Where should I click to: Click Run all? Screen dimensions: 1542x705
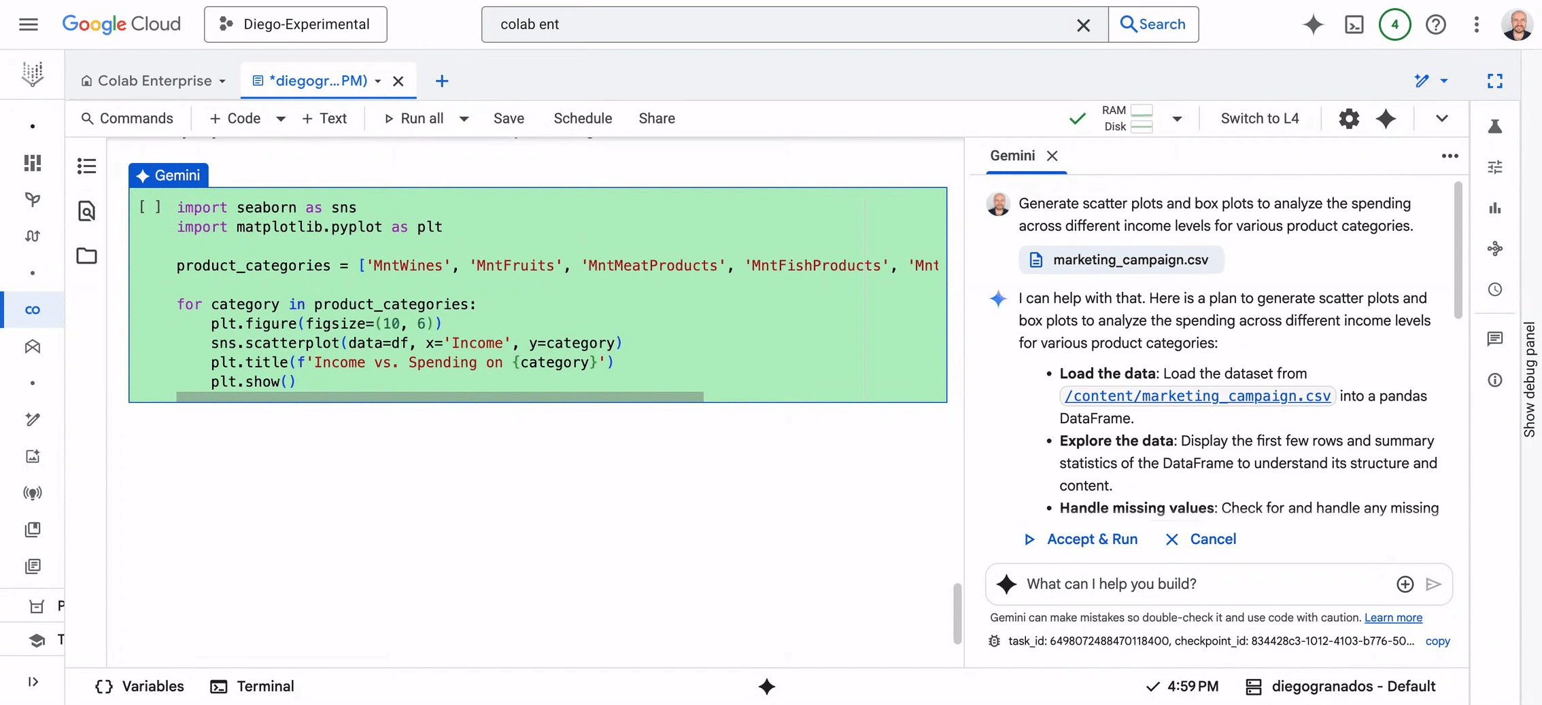tap(414, 118)
